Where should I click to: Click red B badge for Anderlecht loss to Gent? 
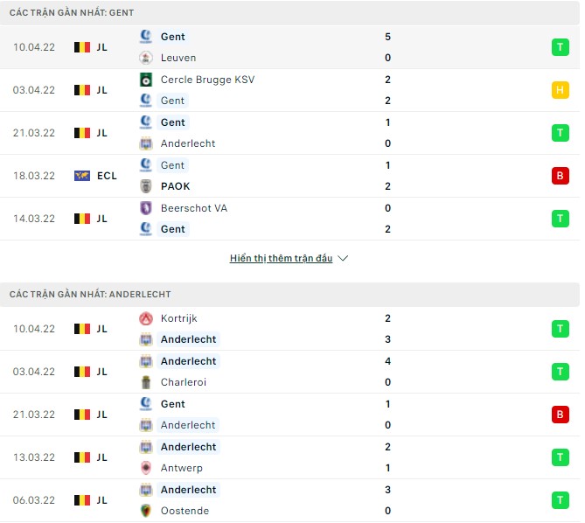click(x=560, y=415)
